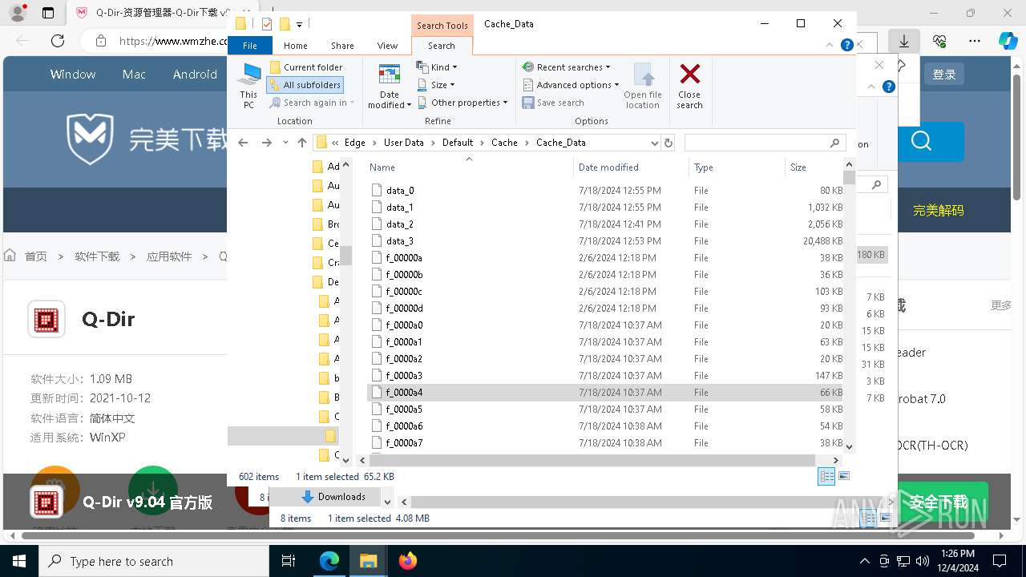Open Firefox from the taskbar
Image resolution: width=1026 pixels, height=577 pixels.
[407, 561]
